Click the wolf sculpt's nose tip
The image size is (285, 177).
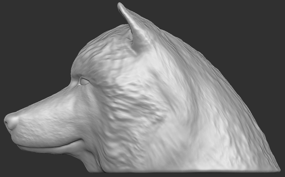pyautogui.click(x=11, y=121)
